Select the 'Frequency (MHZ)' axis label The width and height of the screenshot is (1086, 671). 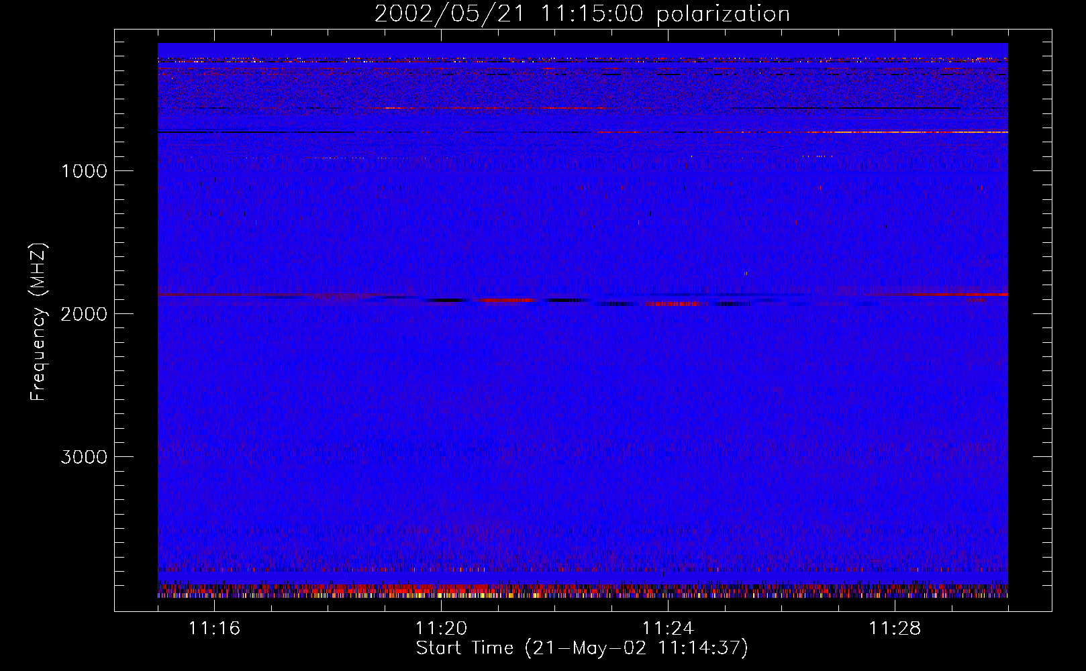click(39, 322)
